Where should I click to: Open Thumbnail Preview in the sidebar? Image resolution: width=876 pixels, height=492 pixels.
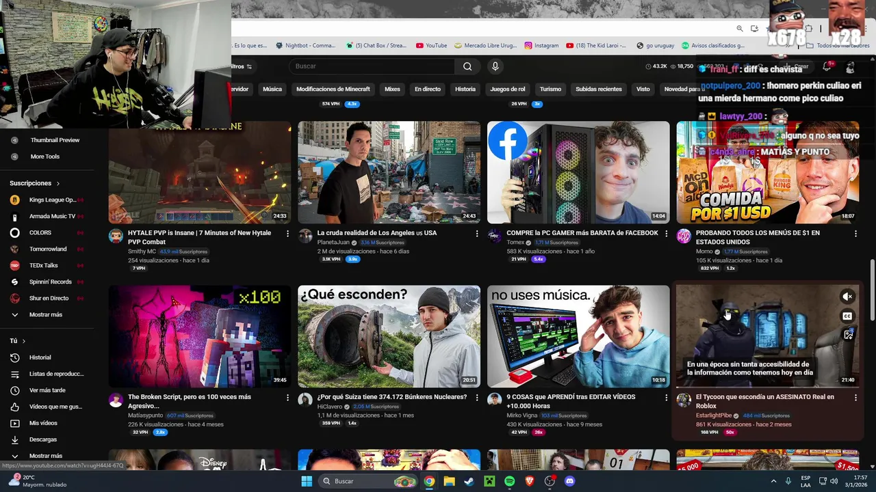tap(55, 140)
